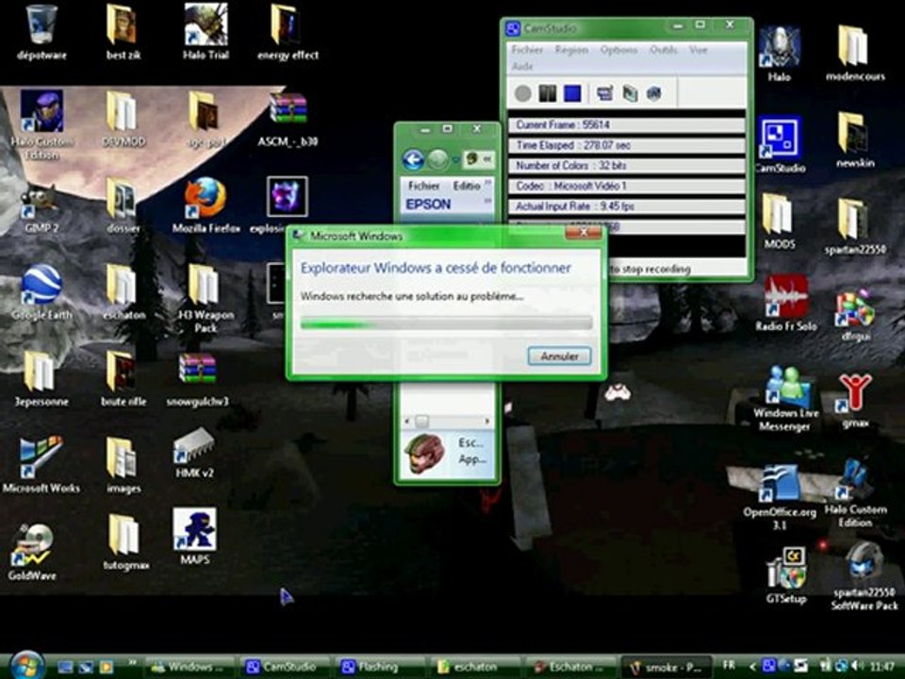Select the GoldWave shortcut

click(x=32, y=552)
